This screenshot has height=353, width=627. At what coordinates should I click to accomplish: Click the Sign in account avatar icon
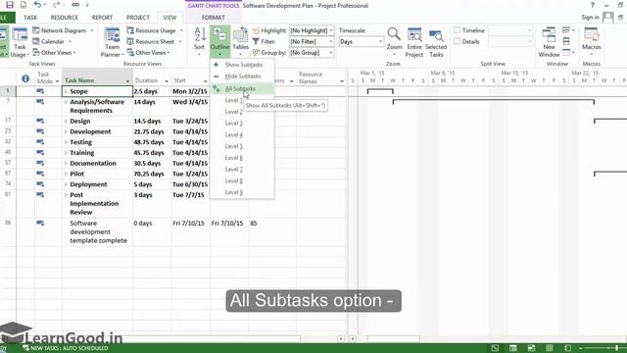point(608,18)
